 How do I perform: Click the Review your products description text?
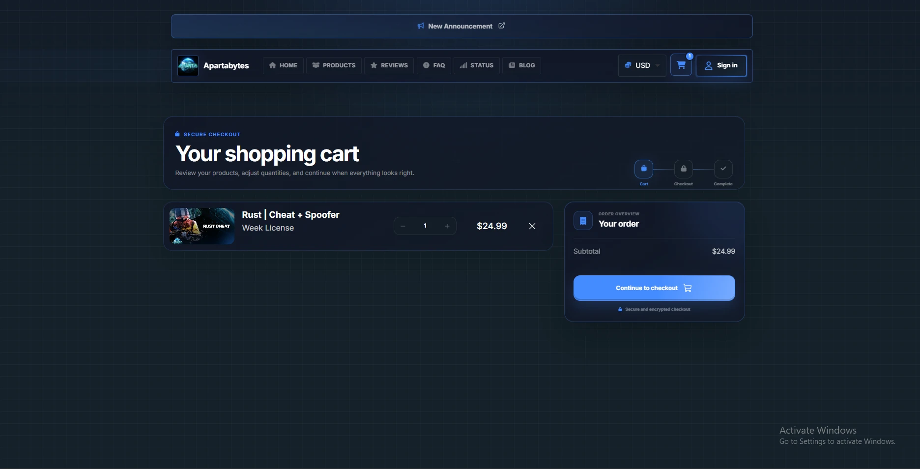(x=295, y=173)
